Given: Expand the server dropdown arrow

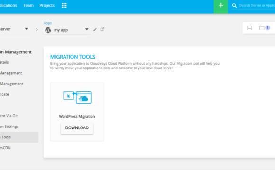Looking at the screenshot, I should point(26,29).
